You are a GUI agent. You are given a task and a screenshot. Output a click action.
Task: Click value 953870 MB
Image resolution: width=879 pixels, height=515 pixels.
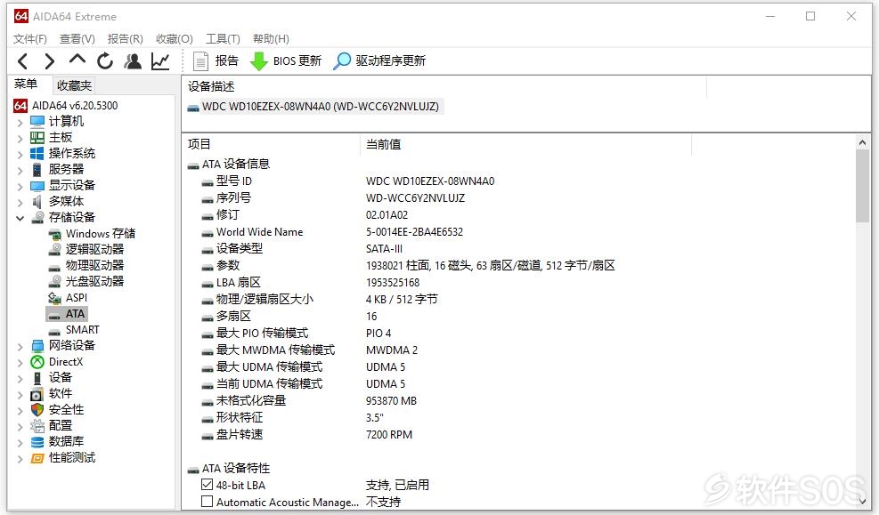[391, 401]
